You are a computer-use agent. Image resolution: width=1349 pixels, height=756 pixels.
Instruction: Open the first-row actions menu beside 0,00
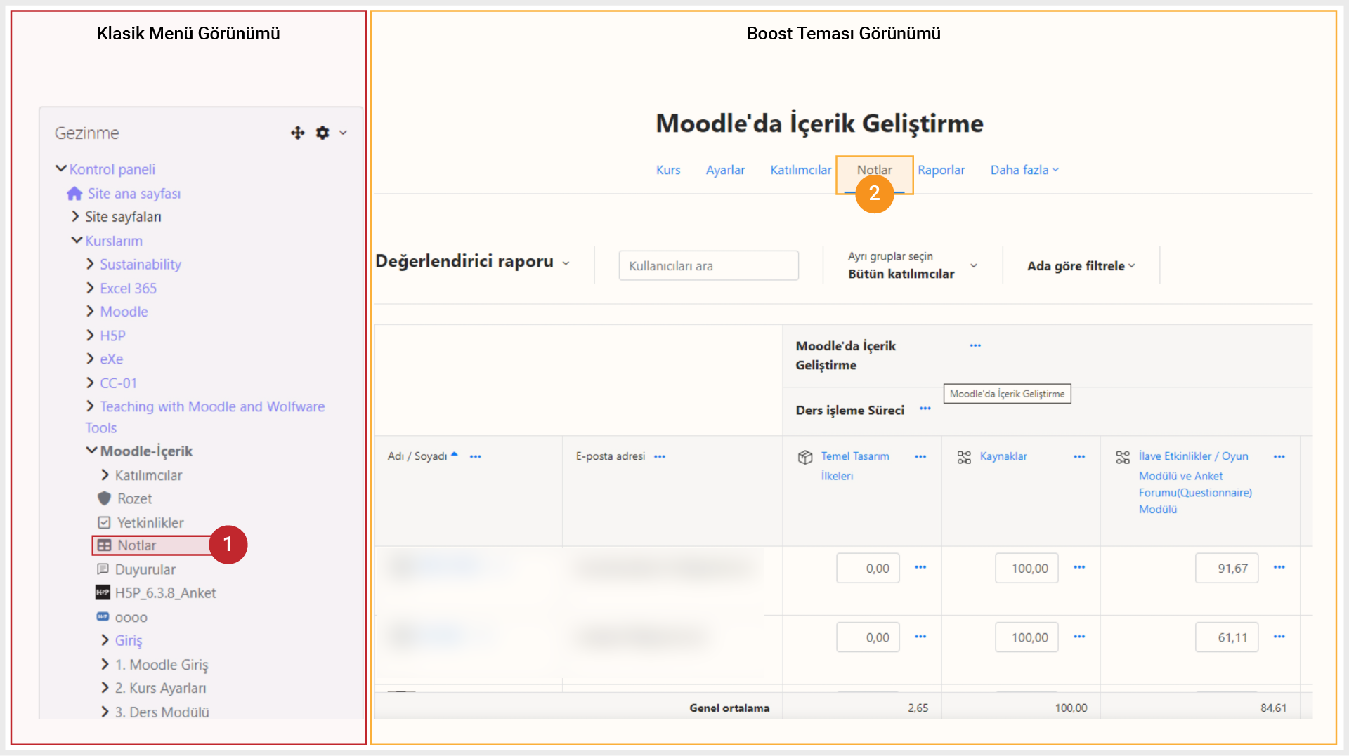(x=920, y=567)
